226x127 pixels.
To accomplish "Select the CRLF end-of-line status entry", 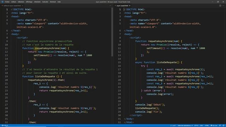I will [x=202, y=126].
